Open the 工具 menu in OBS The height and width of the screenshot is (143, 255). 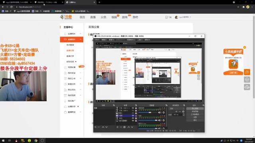140,40
